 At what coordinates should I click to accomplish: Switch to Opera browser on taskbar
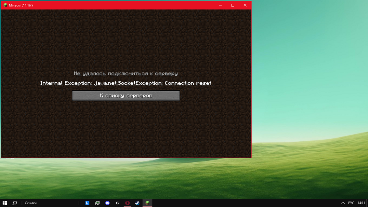coord(127,203)
